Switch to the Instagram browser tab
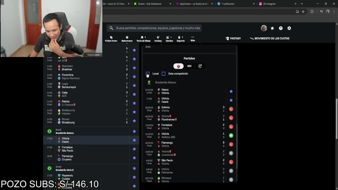The width and height of the screenshot is (338, 190). [277, 4]
